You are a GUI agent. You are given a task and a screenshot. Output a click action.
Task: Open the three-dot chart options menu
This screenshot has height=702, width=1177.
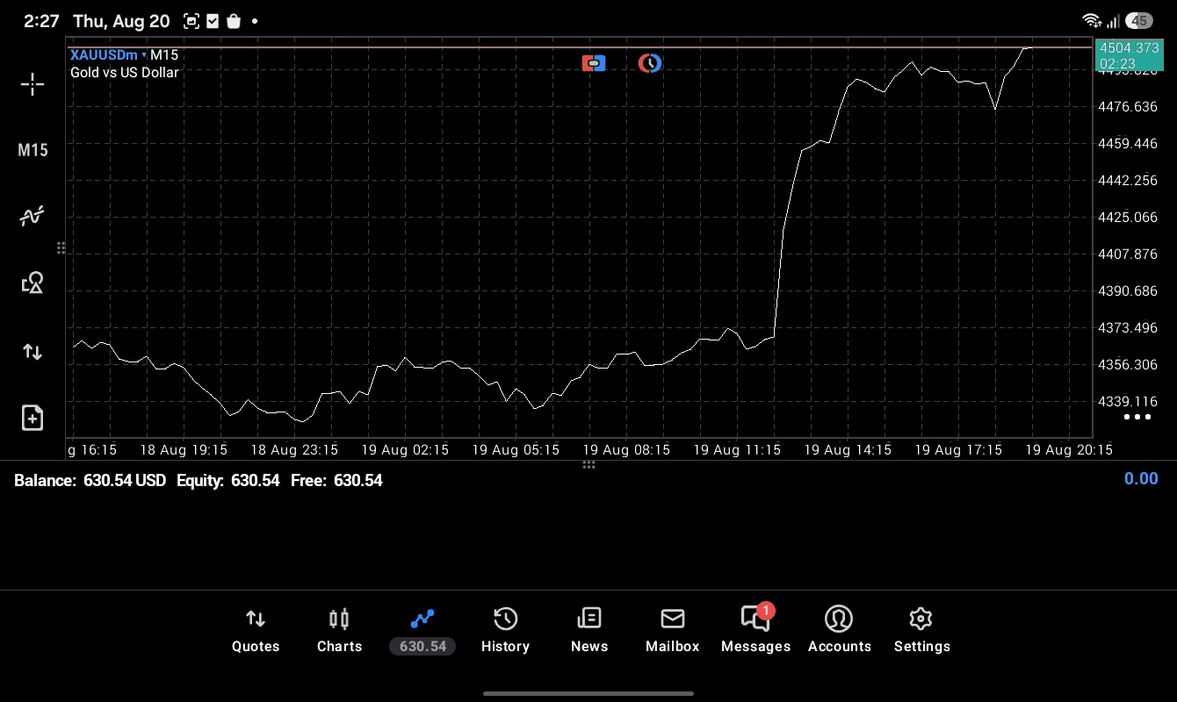[1137, 417]
